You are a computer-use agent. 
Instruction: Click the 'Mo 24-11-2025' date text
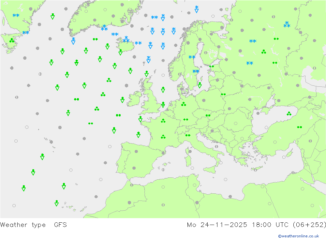217,225
